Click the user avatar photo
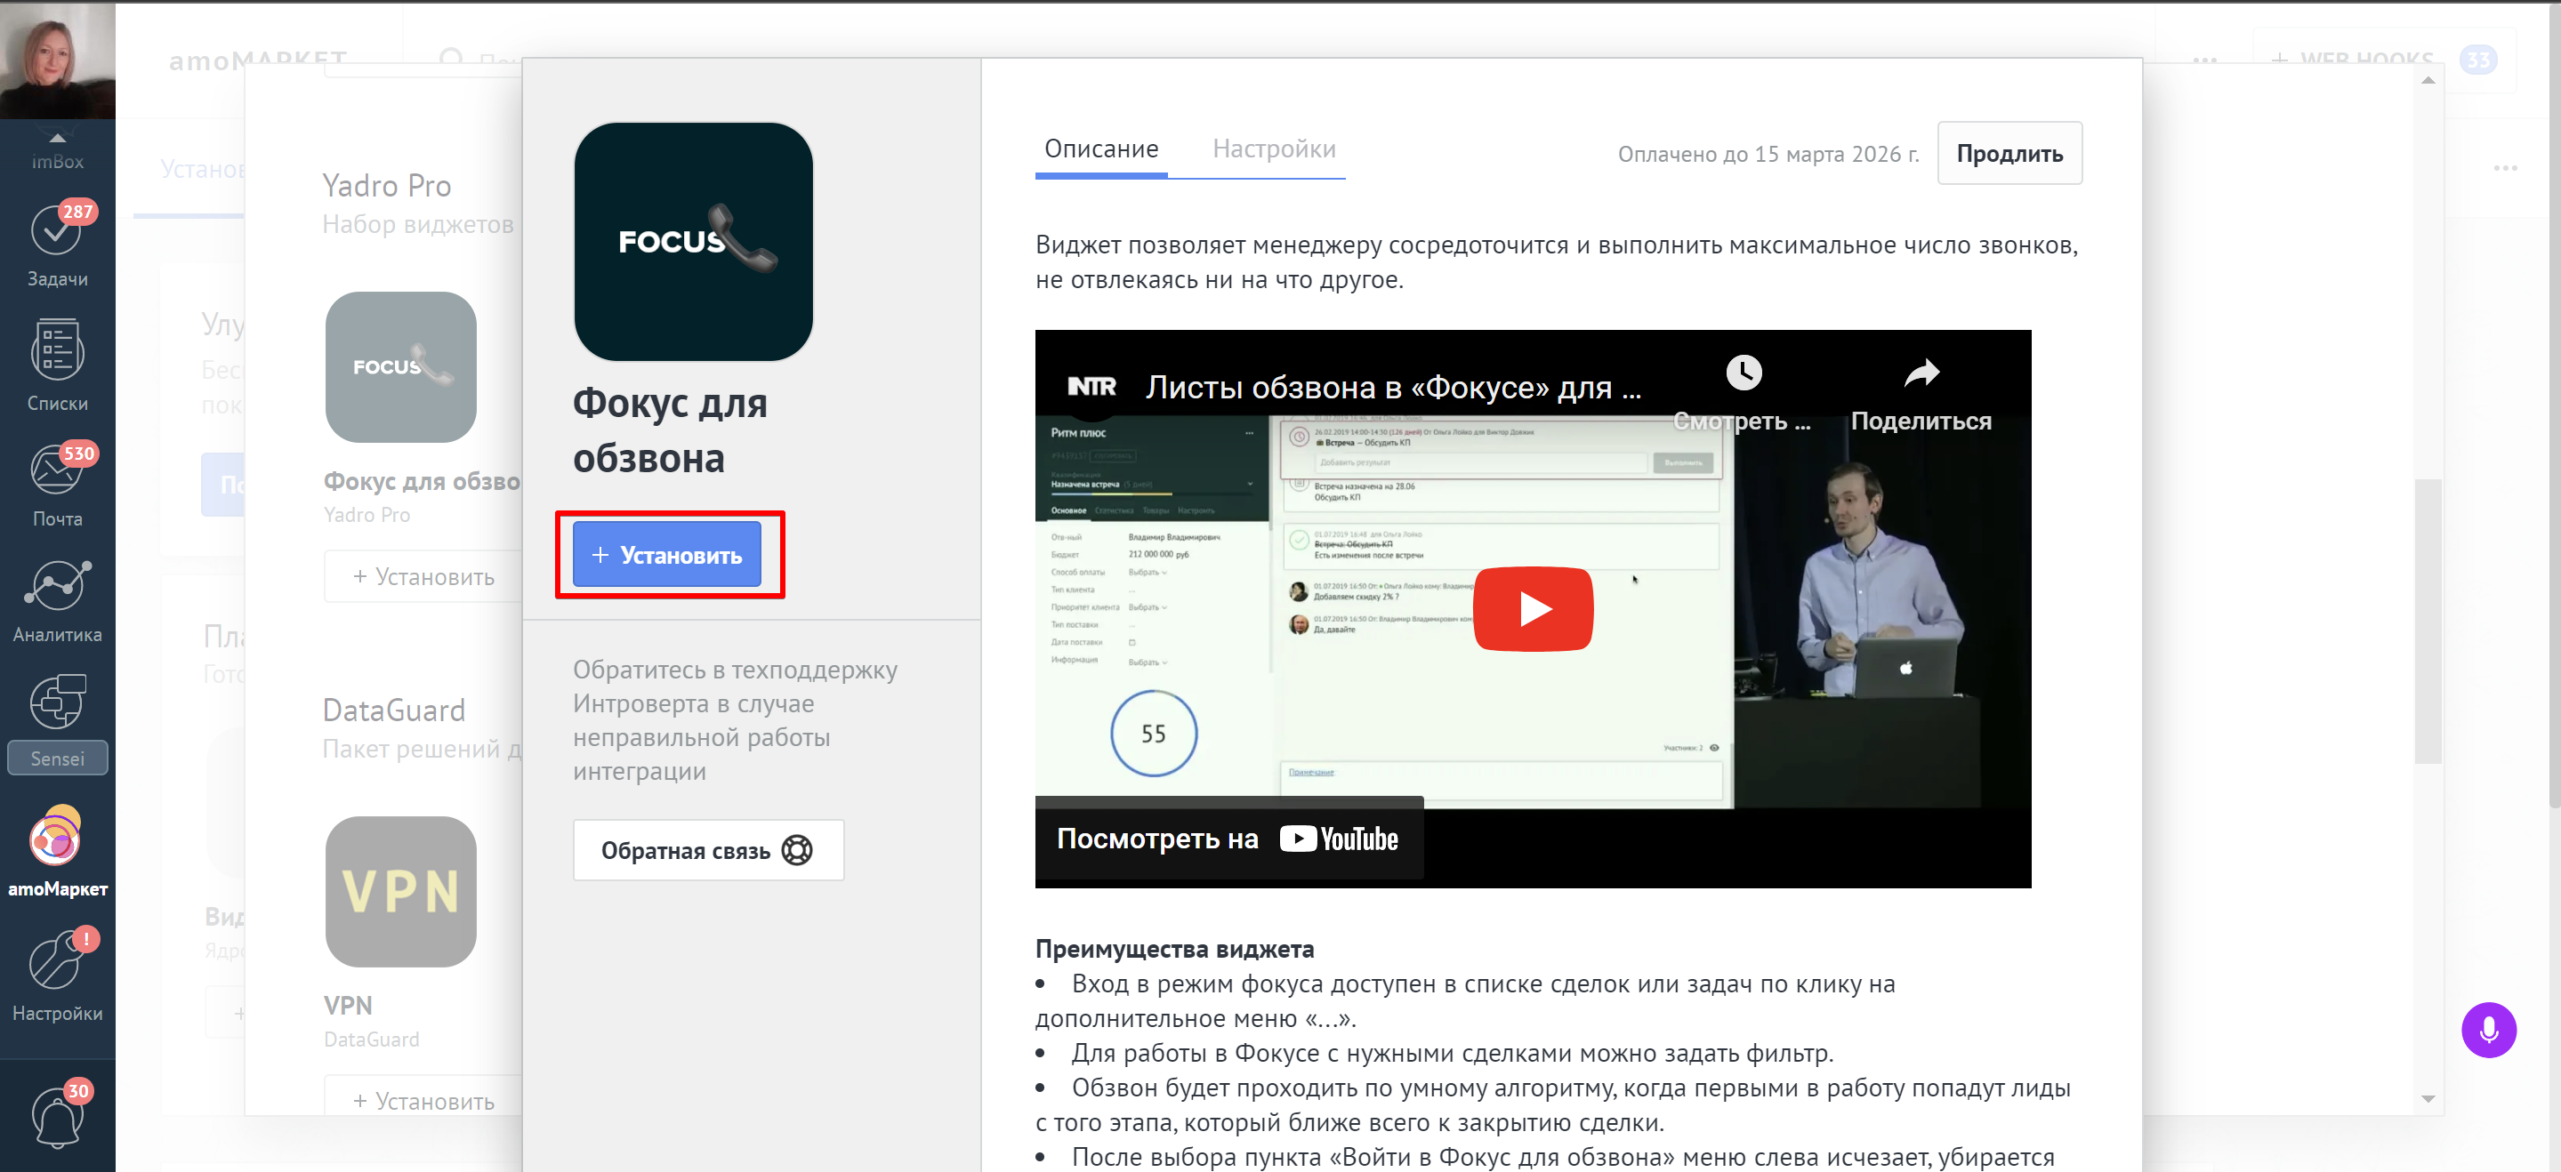 click(57, 60)
